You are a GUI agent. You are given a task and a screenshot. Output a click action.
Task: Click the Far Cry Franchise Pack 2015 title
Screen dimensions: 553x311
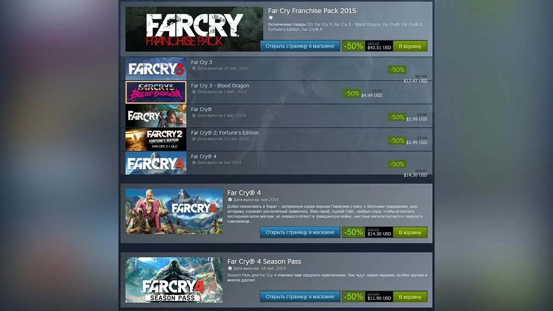pos(312,11)
